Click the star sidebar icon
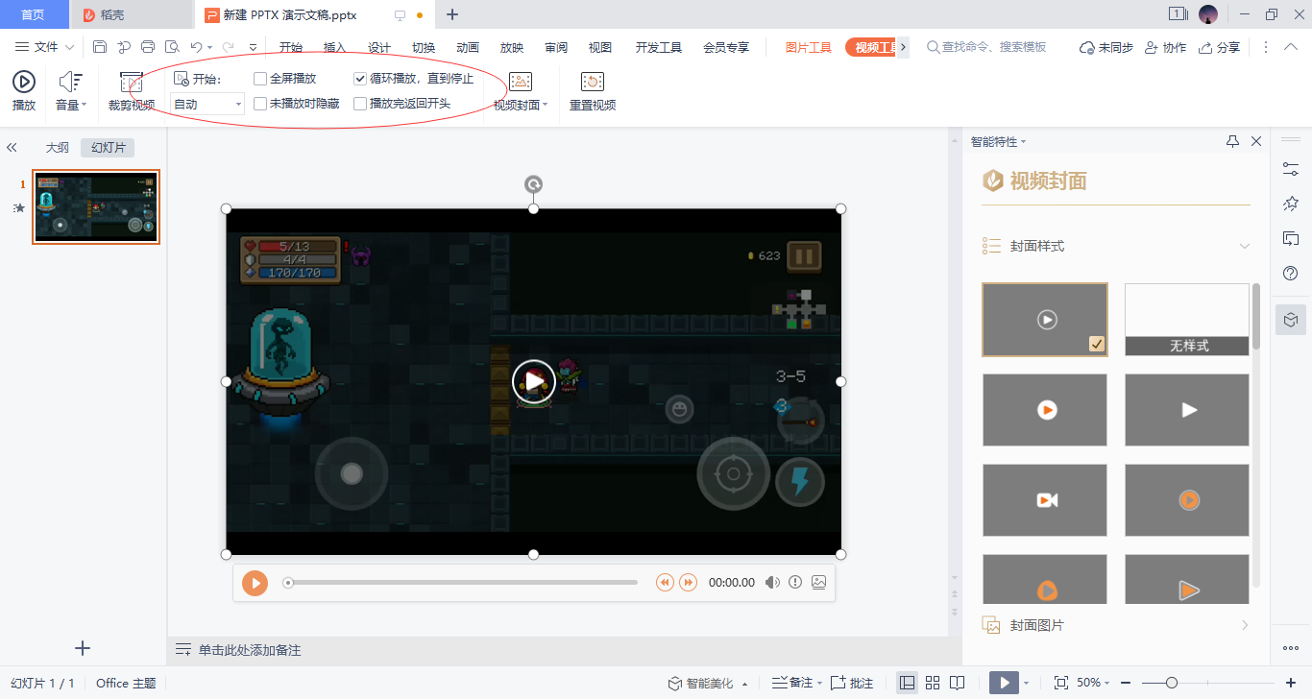The height and width of the screenshot is (699, 1312). click(1291, 204)
